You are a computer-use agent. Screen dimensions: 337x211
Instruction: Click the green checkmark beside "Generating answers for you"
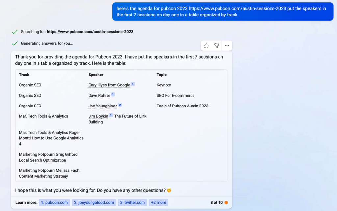coord(14,43)
